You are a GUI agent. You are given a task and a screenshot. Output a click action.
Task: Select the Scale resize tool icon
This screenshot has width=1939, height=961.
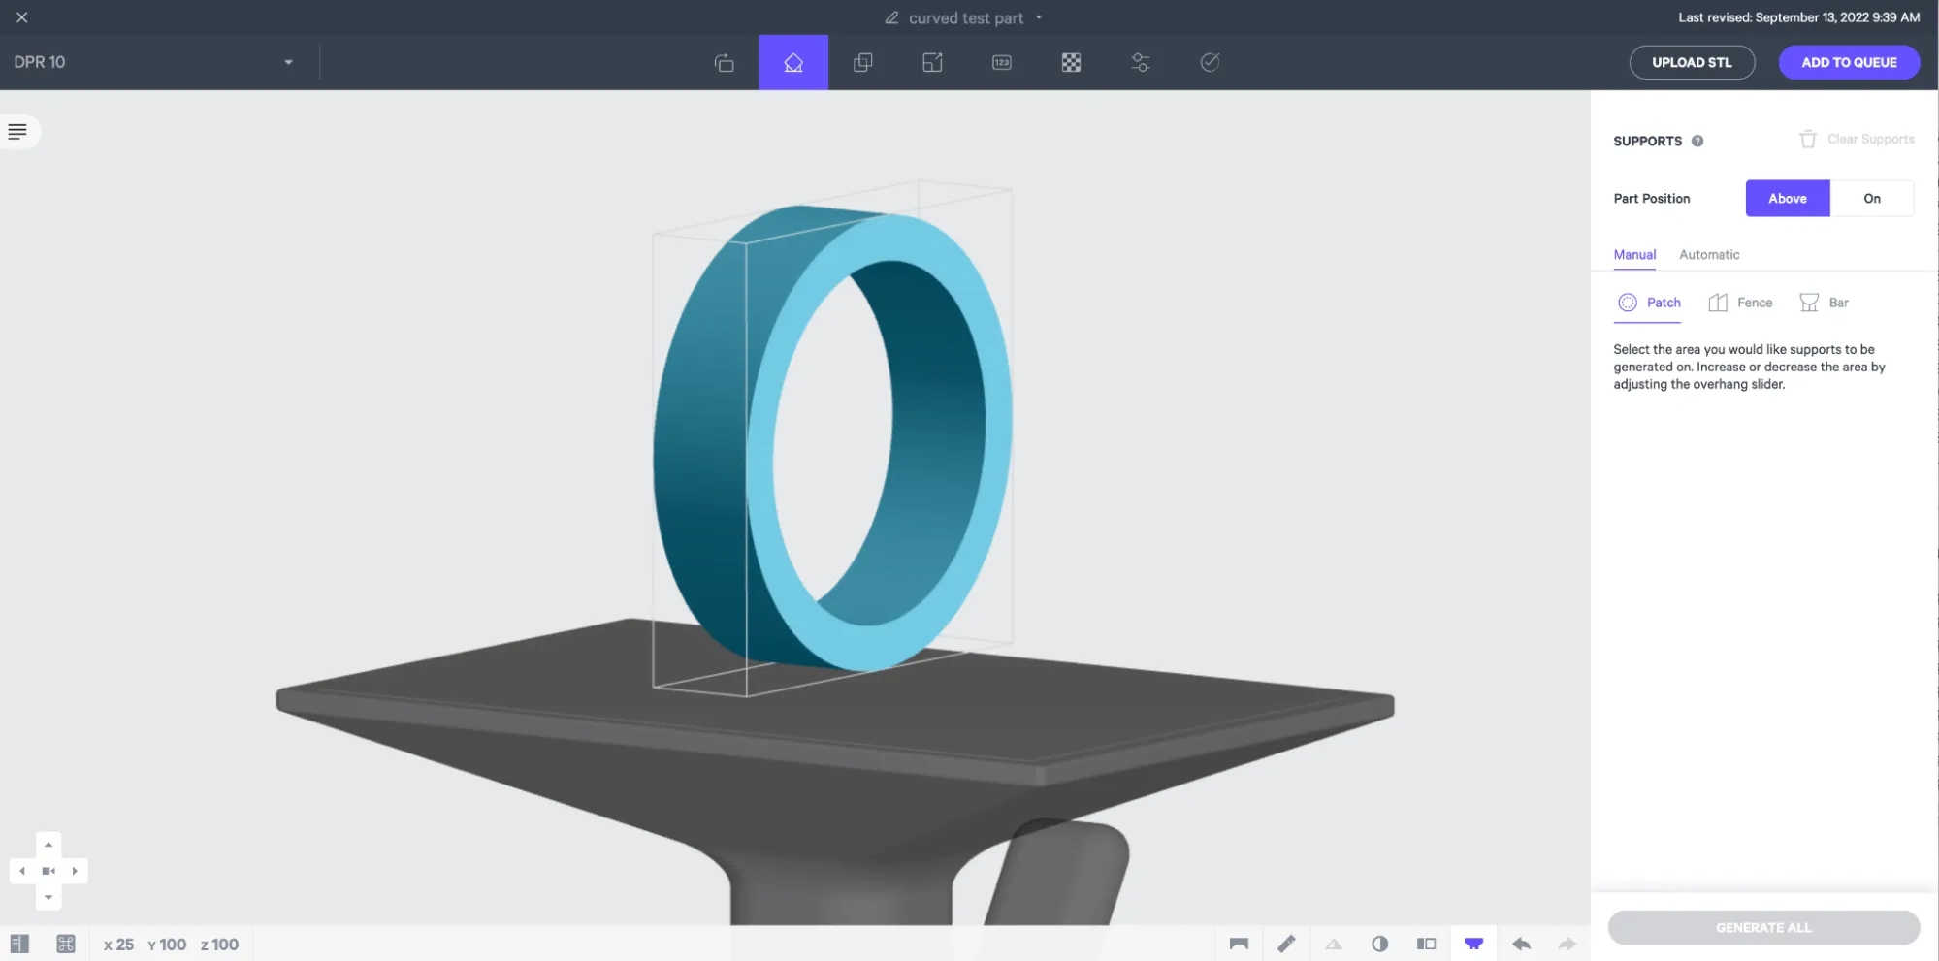point(932,62)
